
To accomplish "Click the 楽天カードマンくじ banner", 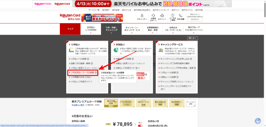I will click(x=102, y=18).
